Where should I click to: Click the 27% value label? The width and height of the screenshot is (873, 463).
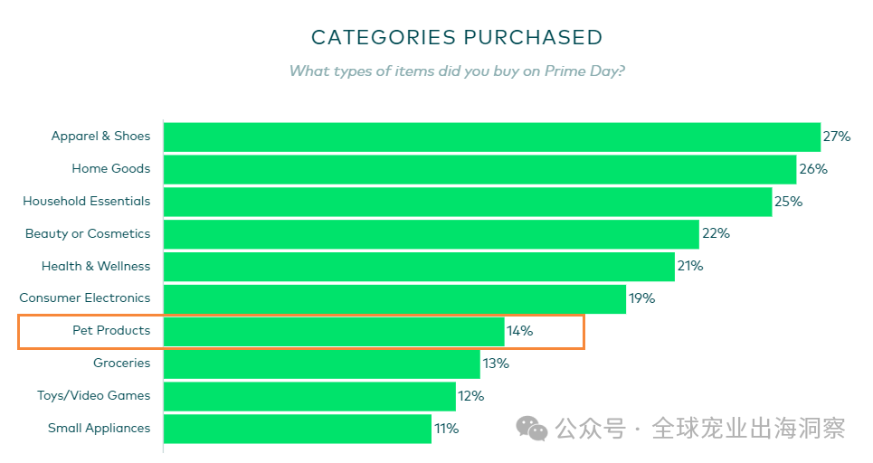[x=836, y=137]
